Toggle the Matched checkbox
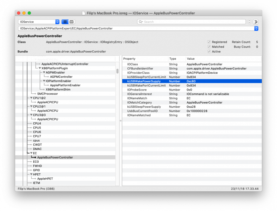This screenshot has width=277, height=211. tap(209, 47)
